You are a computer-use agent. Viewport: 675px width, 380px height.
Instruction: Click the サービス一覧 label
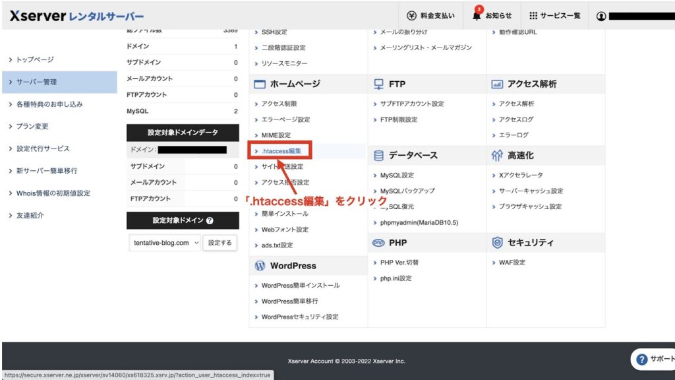click(560, 16)
